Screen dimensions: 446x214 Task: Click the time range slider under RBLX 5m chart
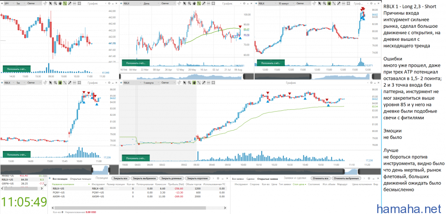click(x=59, y=170)
